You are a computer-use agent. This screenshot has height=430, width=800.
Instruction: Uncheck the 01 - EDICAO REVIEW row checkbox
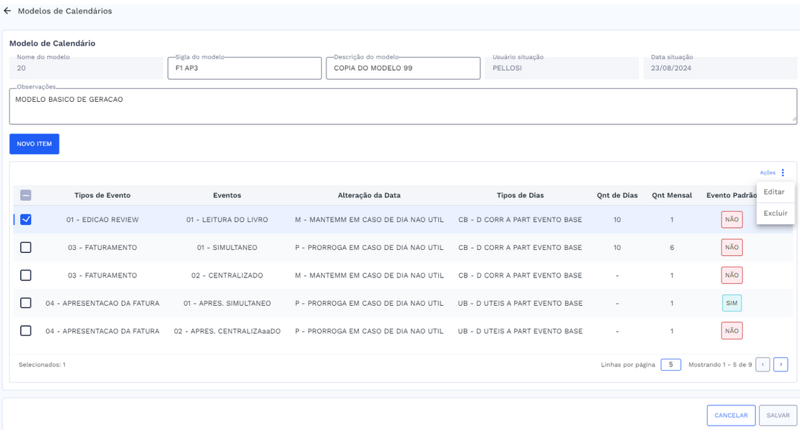[x=26, y=220]
